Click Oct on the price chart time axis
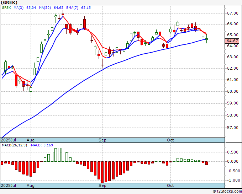Image resolution: width=242 pixels, height=194 pixels. 170,140
